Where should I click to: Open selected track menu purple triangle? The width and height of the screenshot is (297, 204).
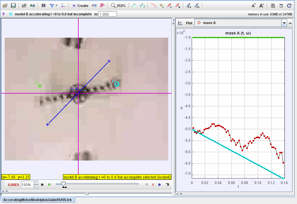[x=3, y=14]
